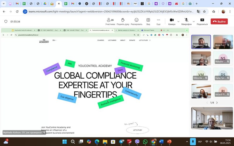Click ABOUT in shared YC Academy page
The image size is (234, 146).
123,40
